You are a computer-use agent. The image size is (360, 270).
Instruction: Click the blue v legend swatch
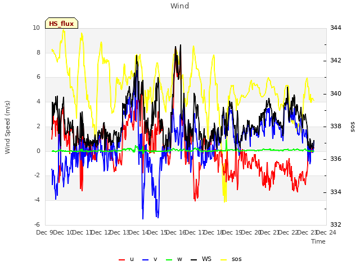pos(146,260)
